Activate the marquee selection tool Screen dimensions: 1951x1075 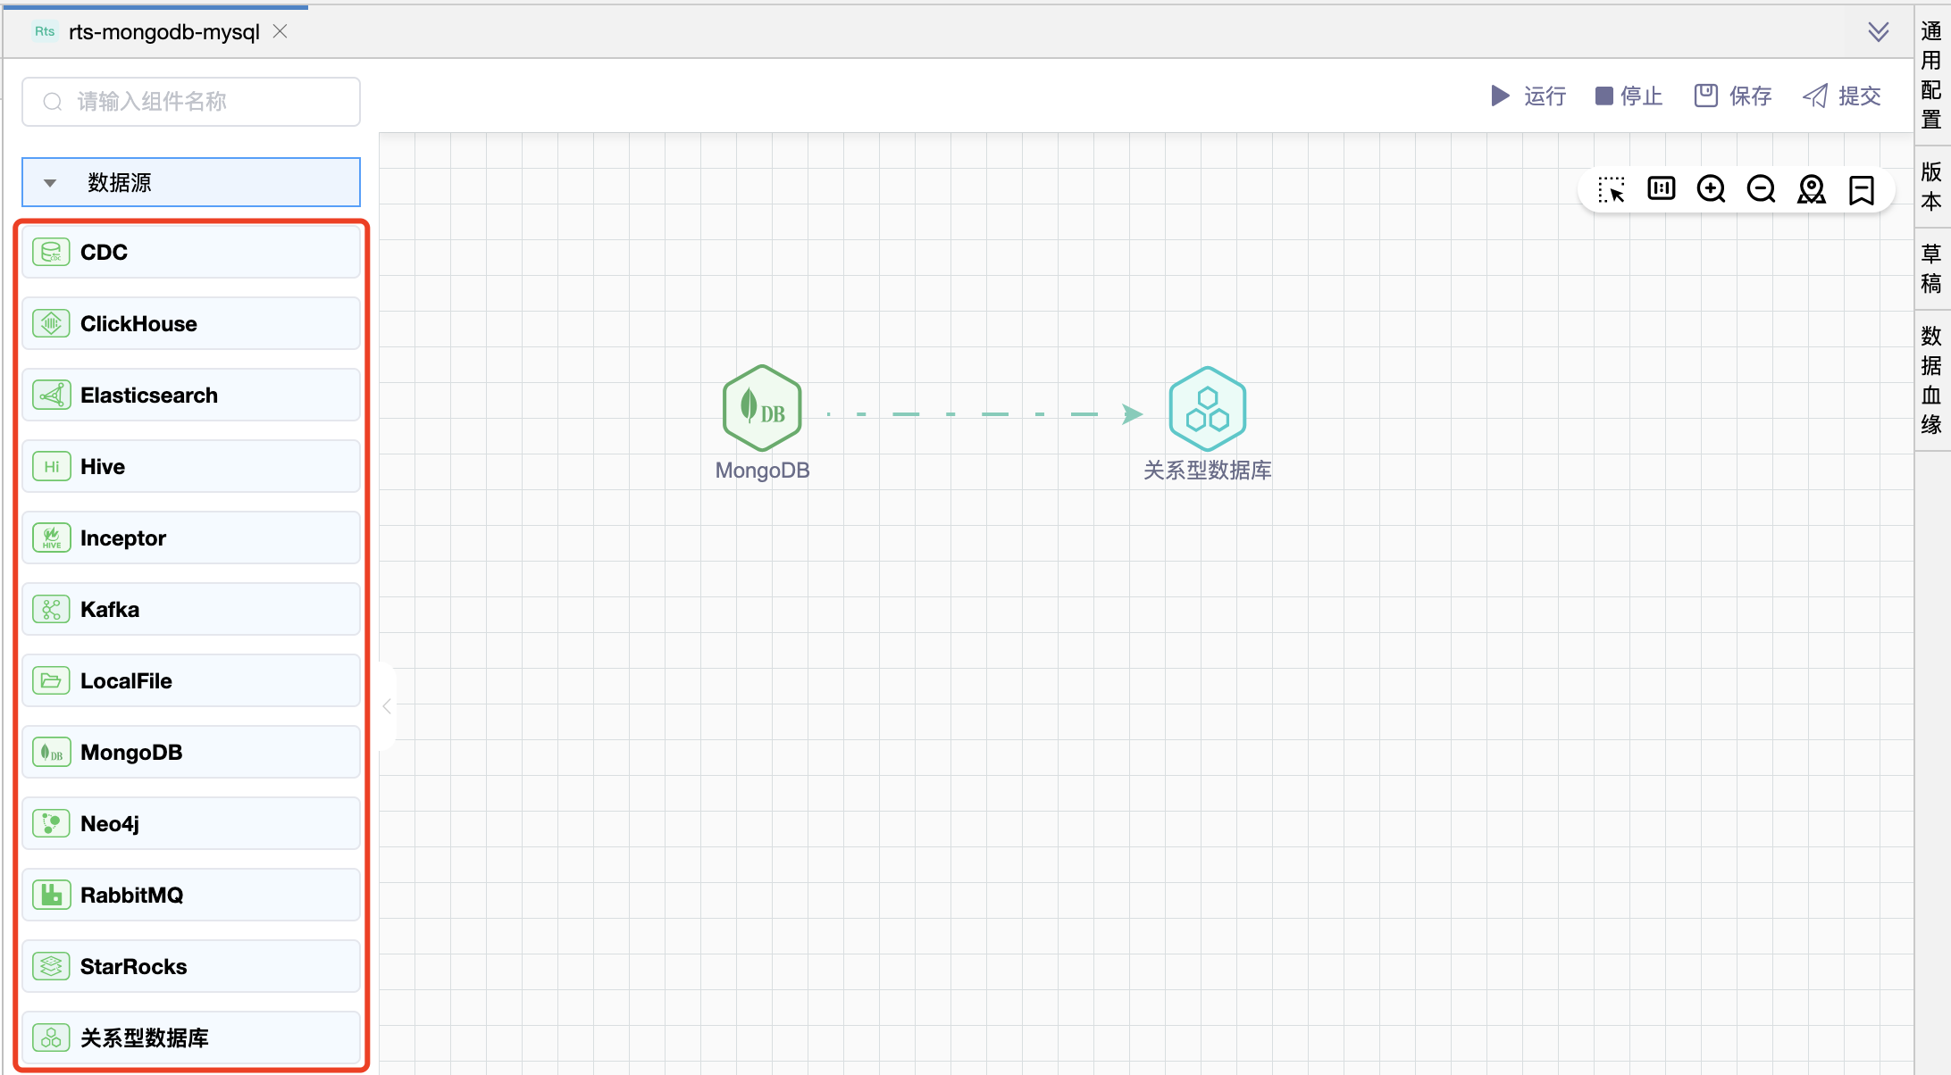pyautogui.click(x=1612, y=189)
